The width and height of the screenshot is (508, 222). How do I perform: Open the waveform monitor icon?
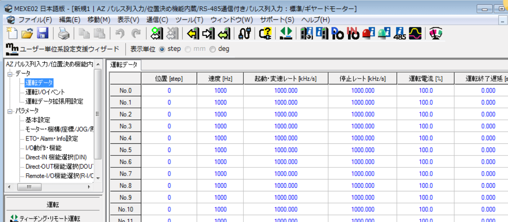415,33
